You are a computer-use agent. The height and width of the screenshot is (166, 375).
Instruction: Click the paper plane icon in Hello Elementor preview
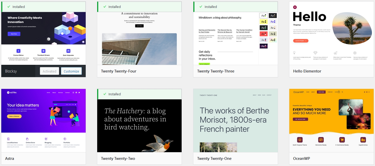(x=335, y=53)
